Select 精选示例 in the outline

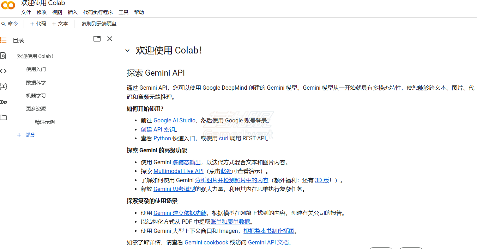(45, 122)
